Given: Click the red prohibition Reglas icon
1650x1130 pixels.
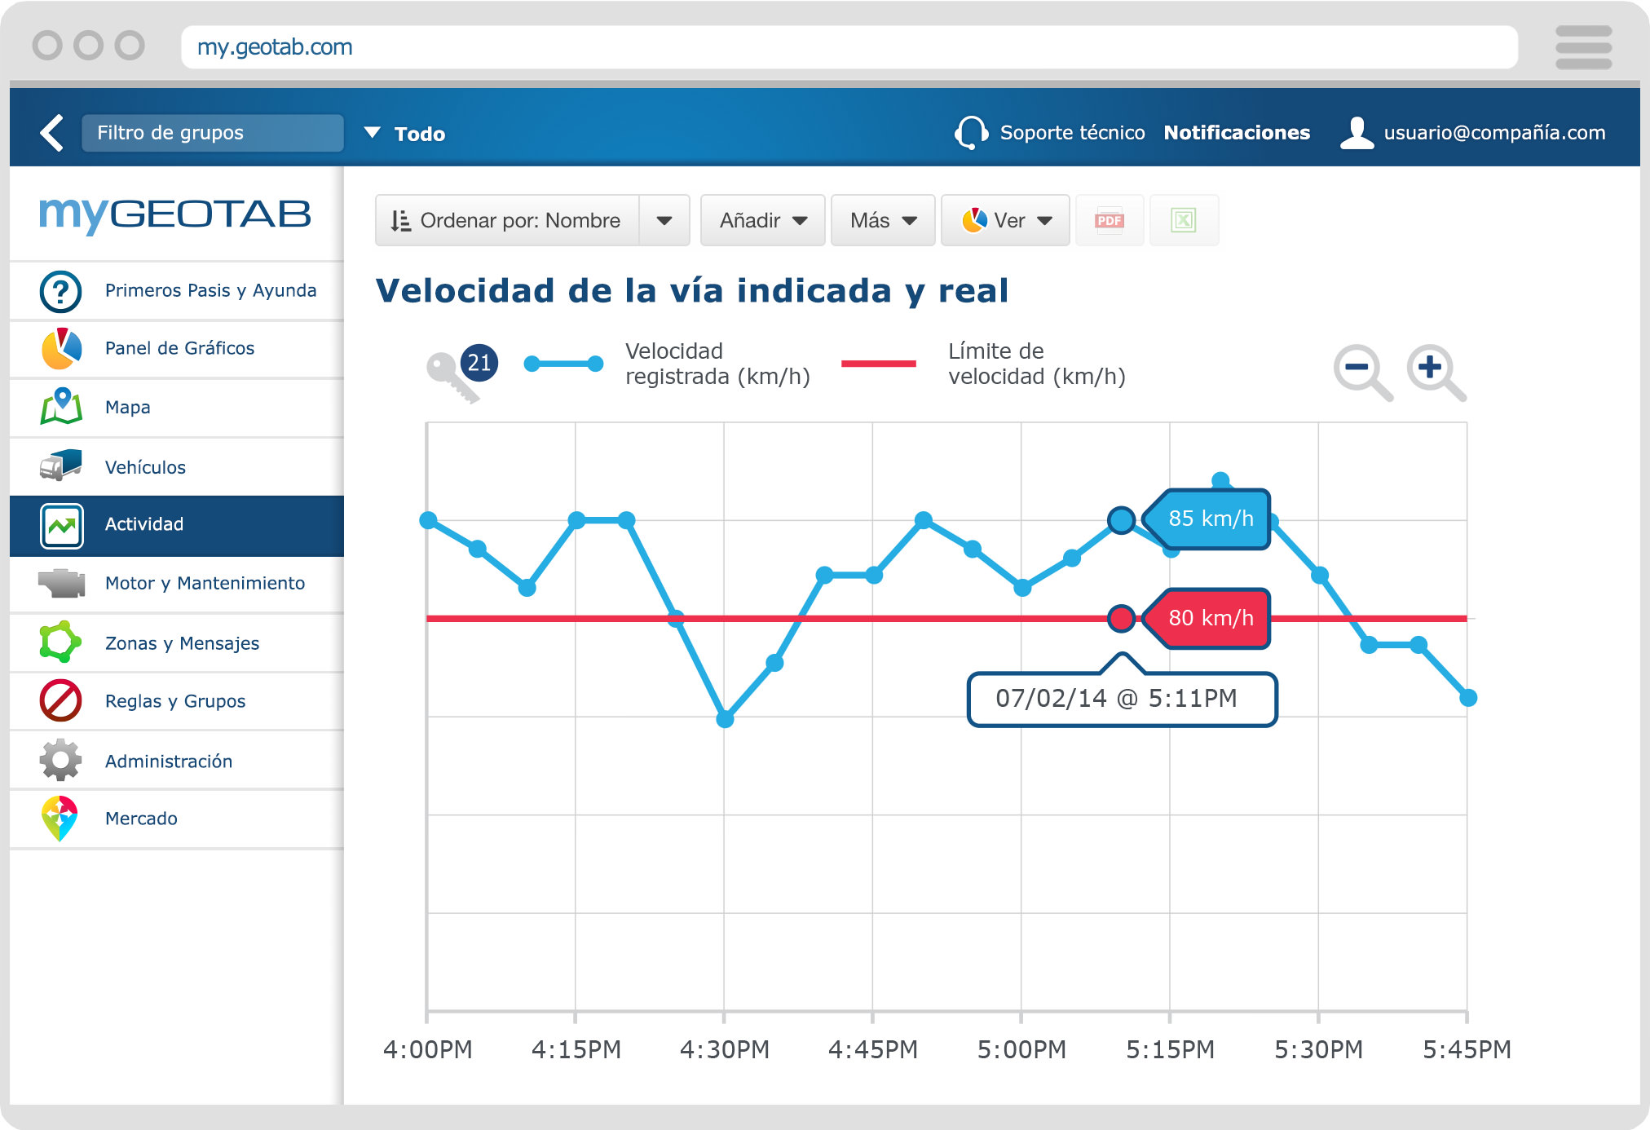Looking at the screenshot, I should tap(60, 700).
